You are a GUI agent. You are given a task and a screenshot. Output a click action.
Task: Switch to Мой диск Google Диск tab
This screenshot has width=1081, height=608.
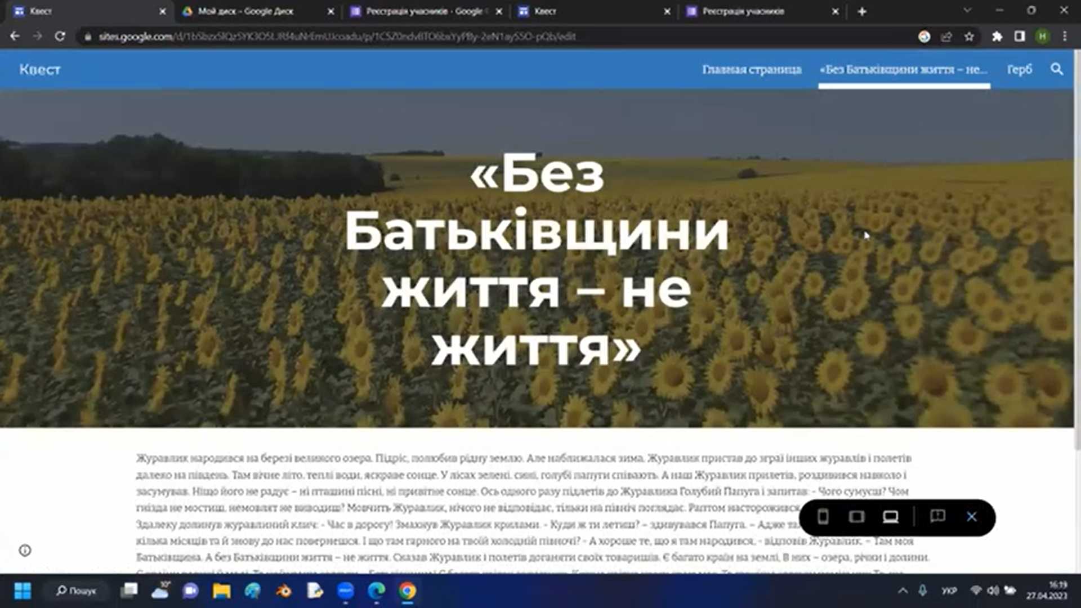click(245, 11)
